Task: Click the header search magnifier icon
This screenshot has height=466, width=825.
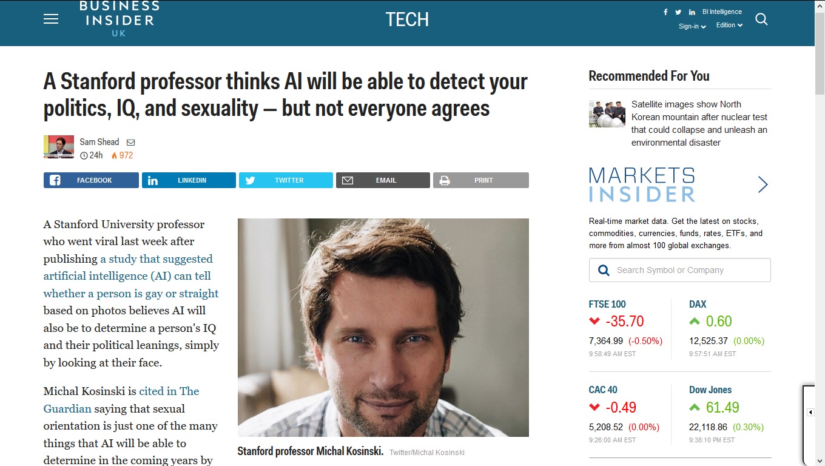Action: (x=761, y=19)
